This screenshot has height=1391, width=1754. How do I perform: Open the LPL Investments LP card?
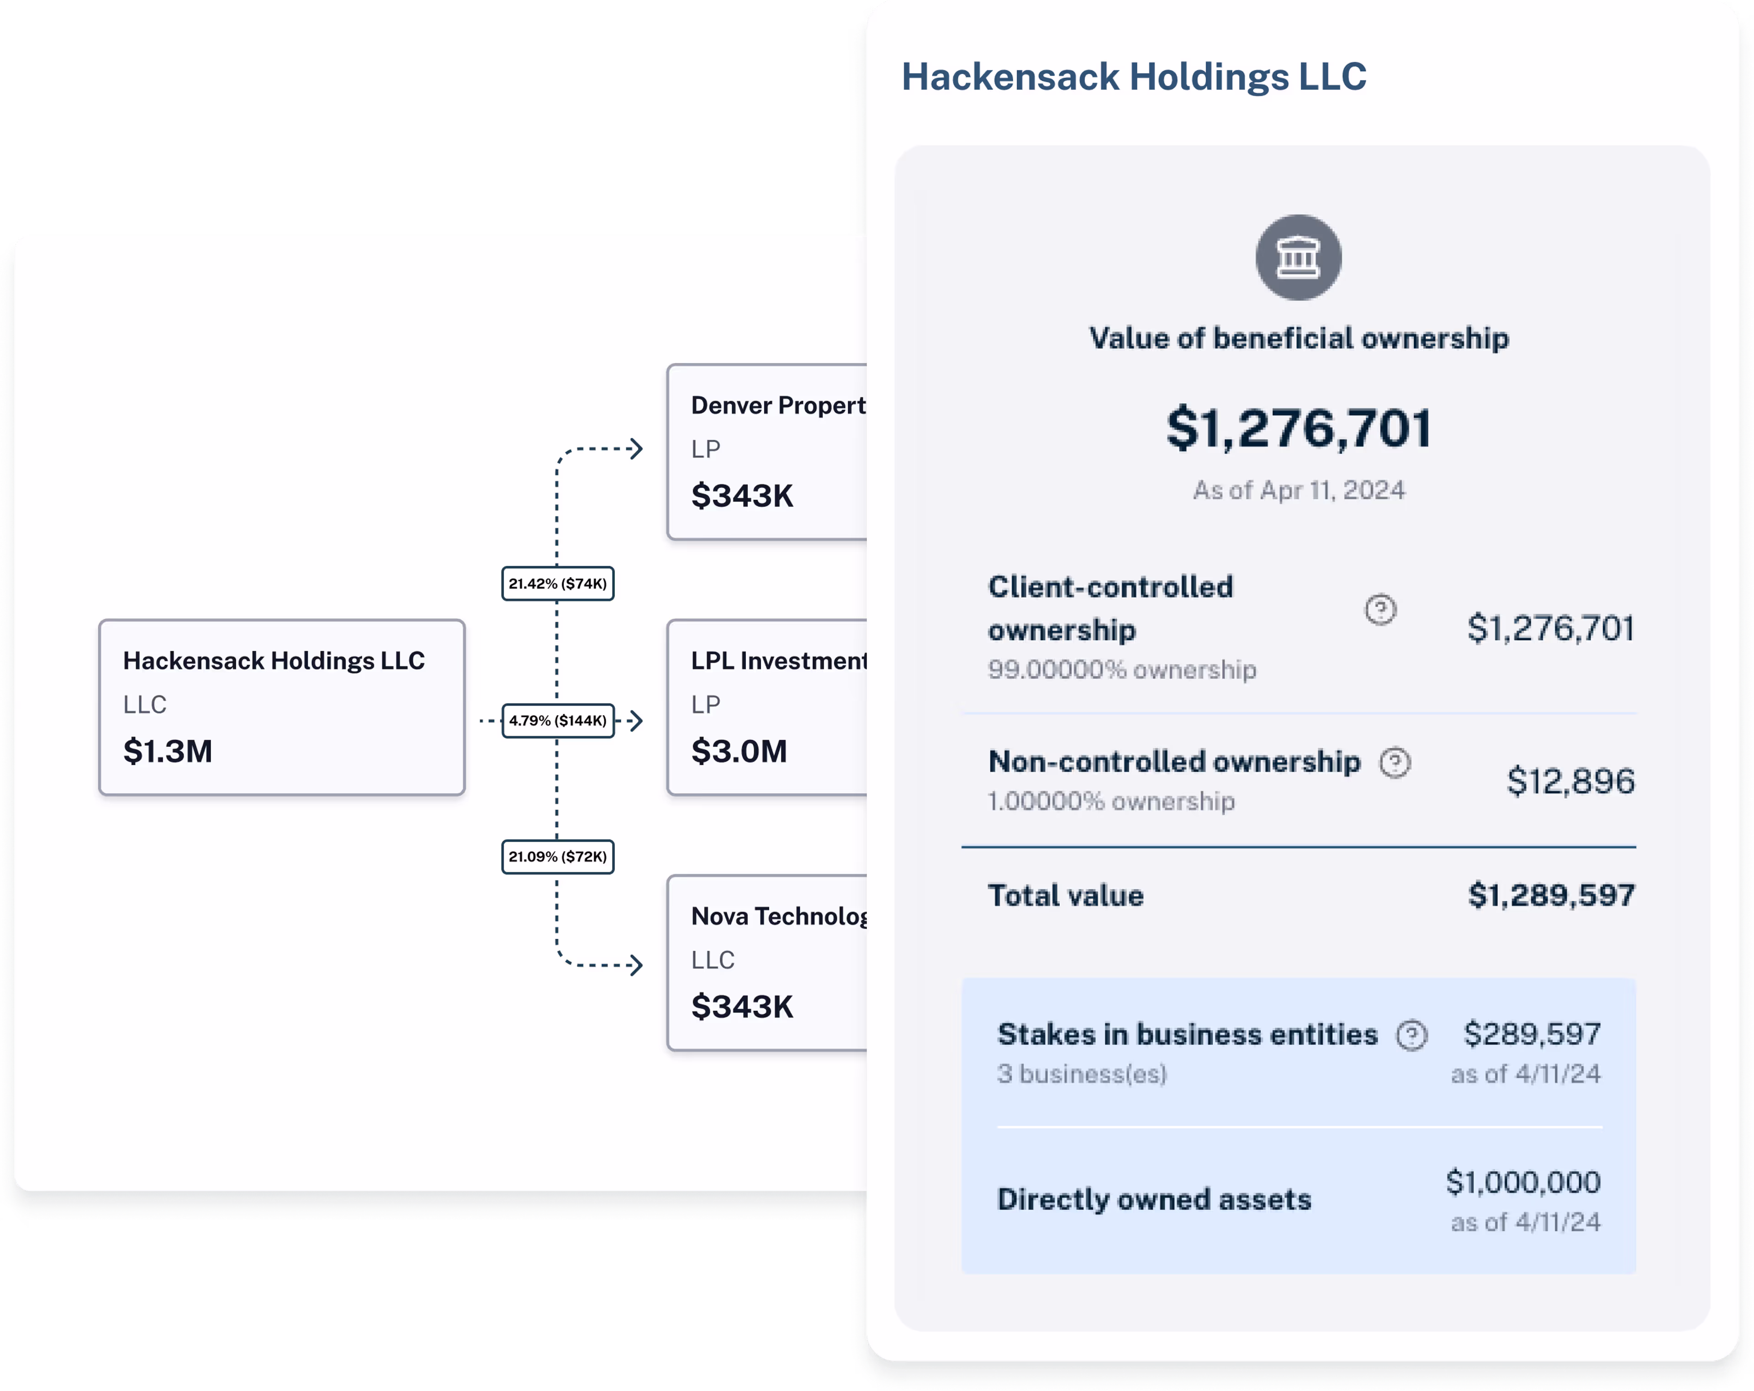(x=767, y=707)
